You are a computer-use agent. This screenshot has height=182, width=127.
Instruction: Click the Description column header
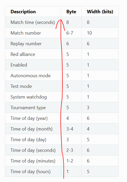[23, 12]
